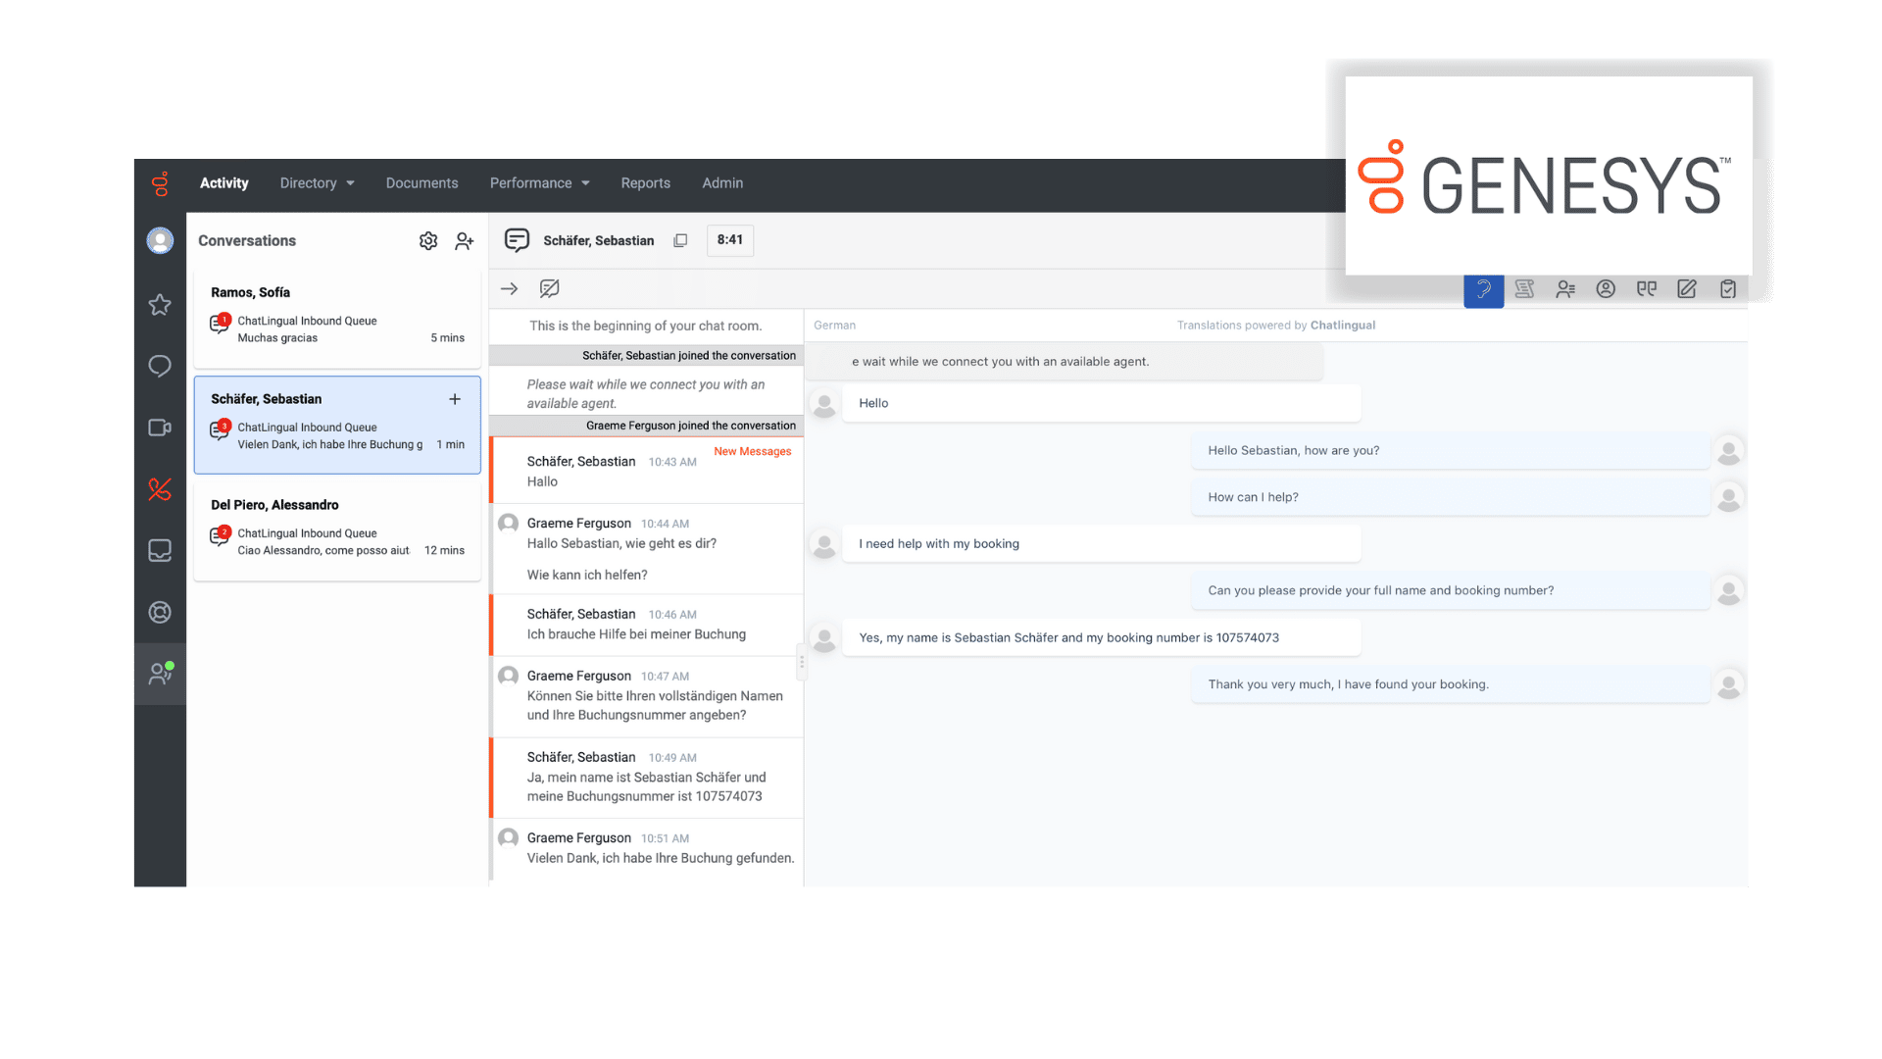Open the agent Interactions icon with green dot

[160, 674]
